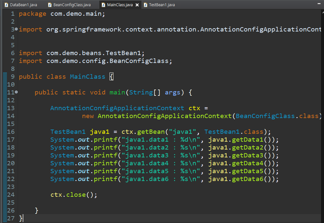The width and height of the screenshot is (324, 223).
Task: Click the 'package' keyword on line 1
Action: pos(33,14)
